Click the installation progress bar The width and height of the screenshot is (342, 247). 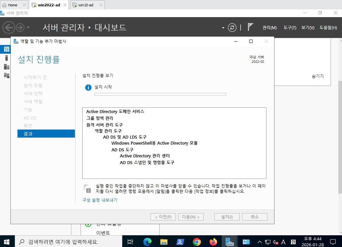click(160, 94)
